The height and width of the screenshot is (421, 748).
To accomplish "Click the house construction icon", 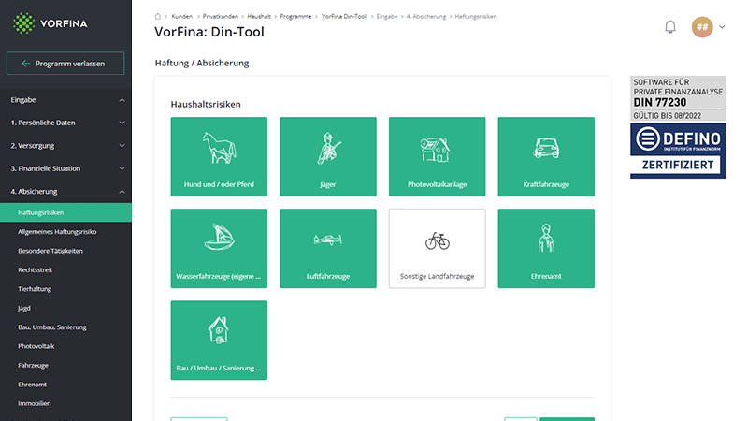I will click(x=219, y=330).
